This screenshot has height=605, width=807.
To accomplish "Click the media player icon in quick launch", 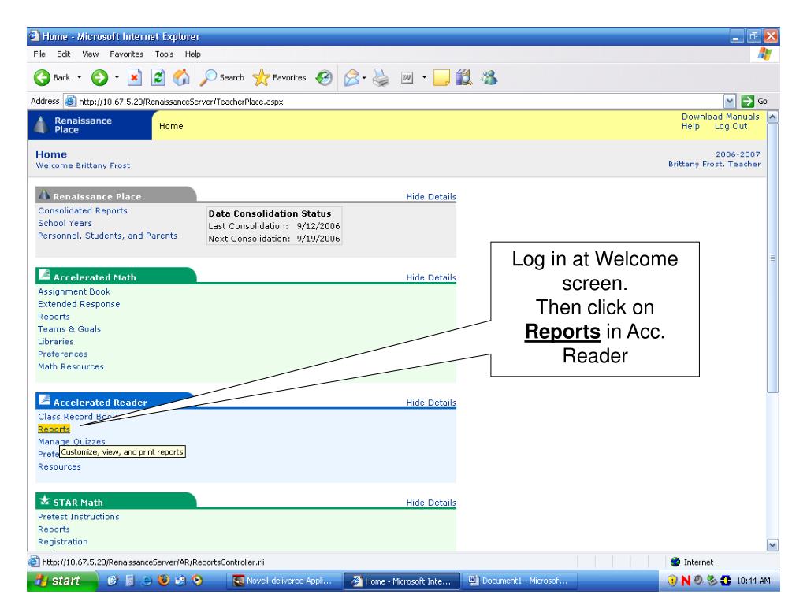I will (x=197, y=581).
